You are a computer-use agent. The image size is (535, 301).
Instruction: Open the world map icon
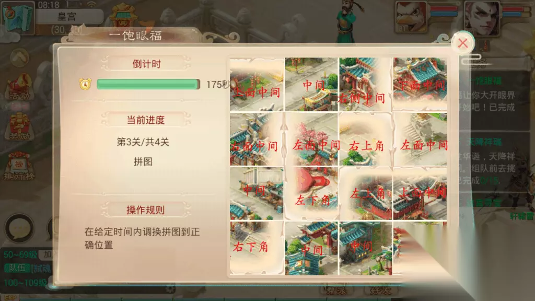pos(17,17)
